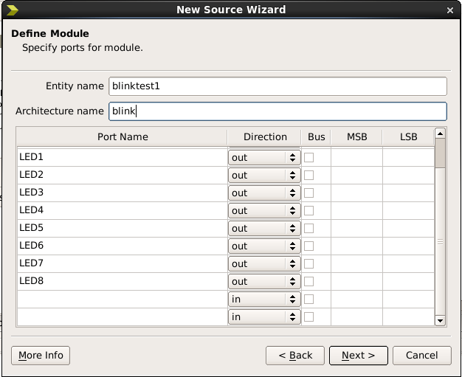Click the scrollbar down arrow of ports table

[x=440, y=320]
